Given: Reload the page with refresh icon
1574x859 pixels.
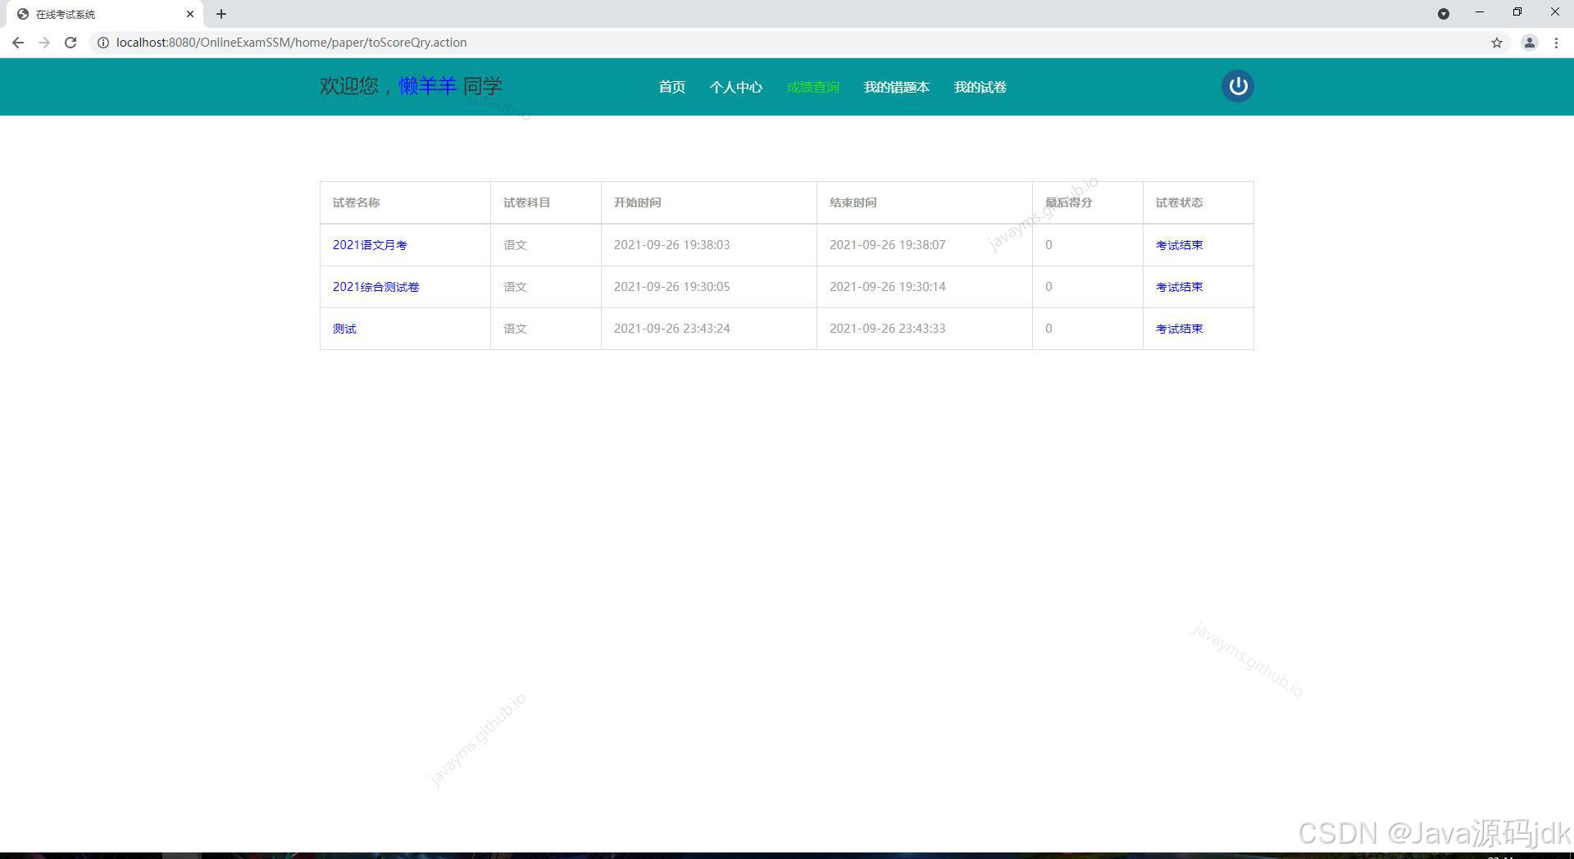Looking at the screenshot, I should point(71,43).
